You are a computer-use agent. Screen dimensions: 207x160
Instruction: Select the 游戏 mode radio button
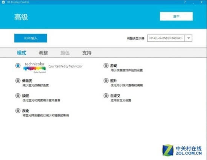106,66
